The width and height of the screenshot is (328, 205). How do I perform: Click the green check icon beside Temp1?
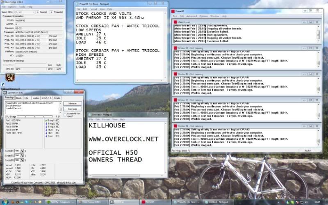46,121
